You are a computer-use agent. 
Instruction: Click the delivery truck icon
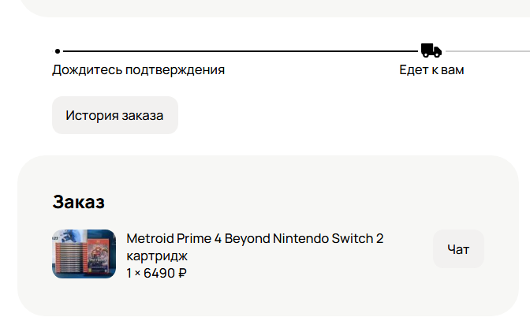point(431,50)
